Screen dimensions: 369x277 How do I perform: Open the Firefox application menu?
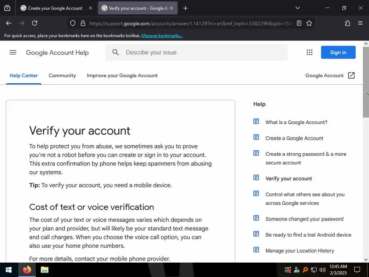tap(360, 23)
